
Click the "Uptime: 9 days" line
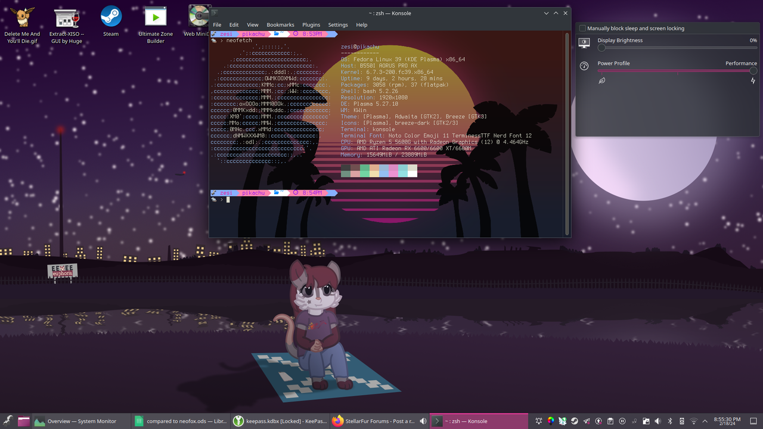392,79
